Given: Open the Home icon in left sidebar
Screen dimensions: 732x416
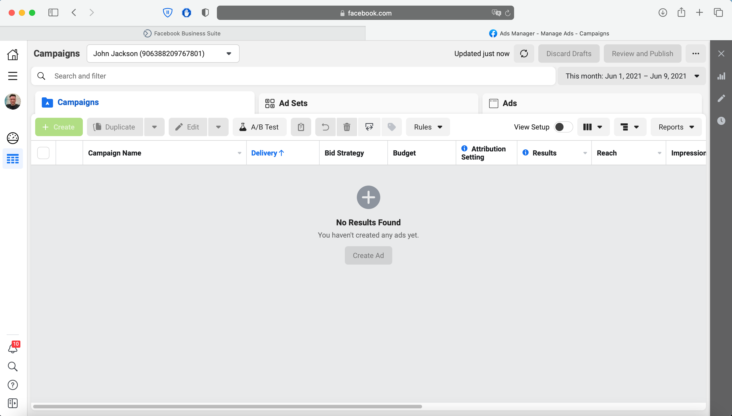Looking at the screenshot, I should tap(12, 54).
